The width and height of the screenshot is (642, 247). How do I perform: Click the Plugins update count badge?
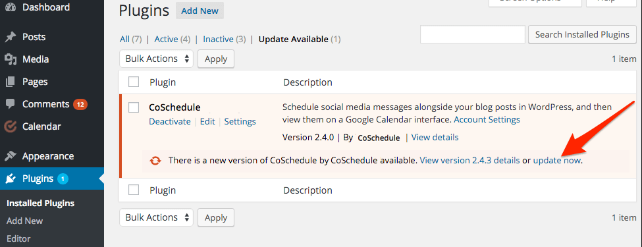[63, 178]
